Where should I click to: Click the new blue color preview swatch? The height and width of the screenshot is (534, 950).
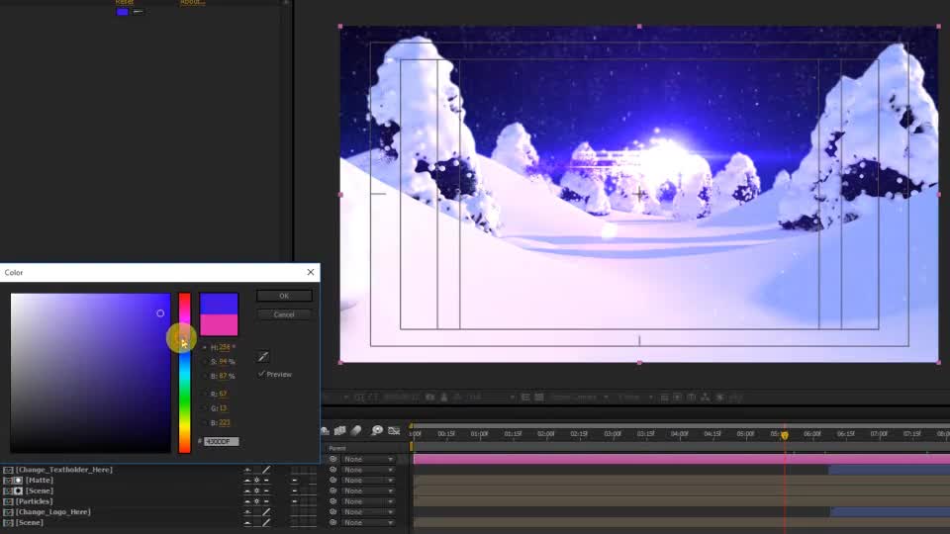click(219, 304)
